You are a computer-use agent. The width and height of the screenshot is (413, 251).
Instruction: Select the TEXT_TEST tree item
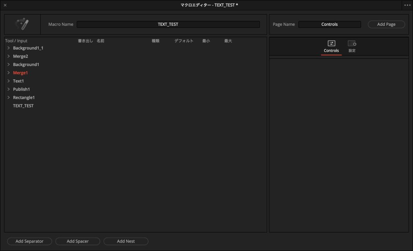pos(23,106)
